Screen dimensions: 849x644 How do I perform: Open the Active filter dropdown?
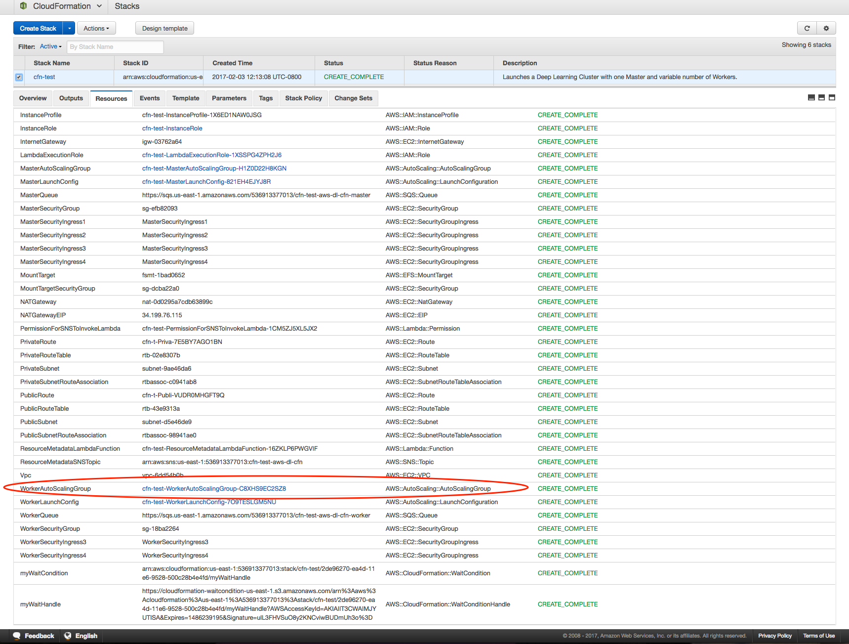pyautogui.click(x=50, y=46)
